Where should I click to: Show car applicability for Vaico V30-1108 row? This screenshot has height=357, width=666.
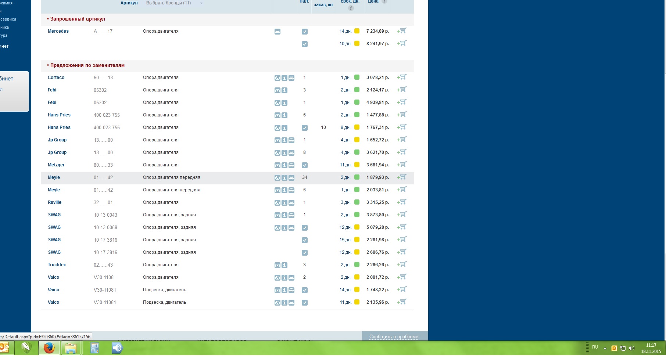click(291, 278)
